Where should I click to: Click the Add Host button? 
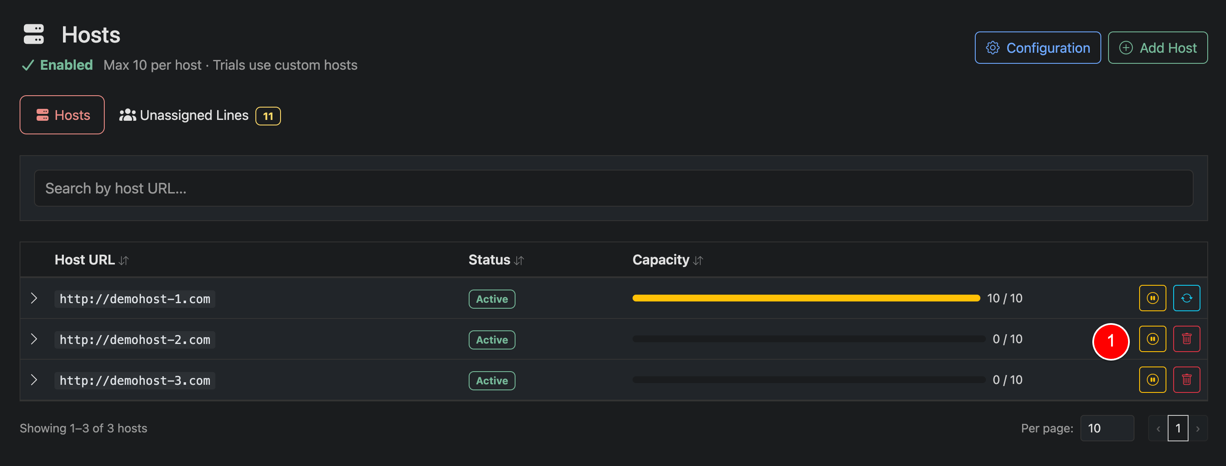(1157, 48)
